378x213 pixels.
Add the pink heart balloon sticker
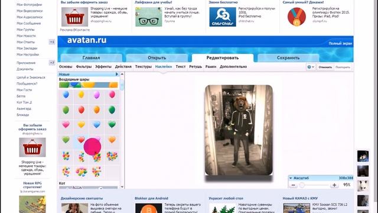point(66,124)
